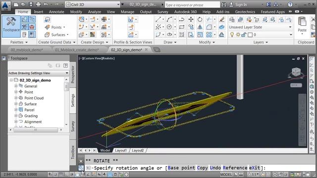Screen dimensions: 317x178
Task: Select the Rectangle draw tool
Action: [x=182, y=27]
